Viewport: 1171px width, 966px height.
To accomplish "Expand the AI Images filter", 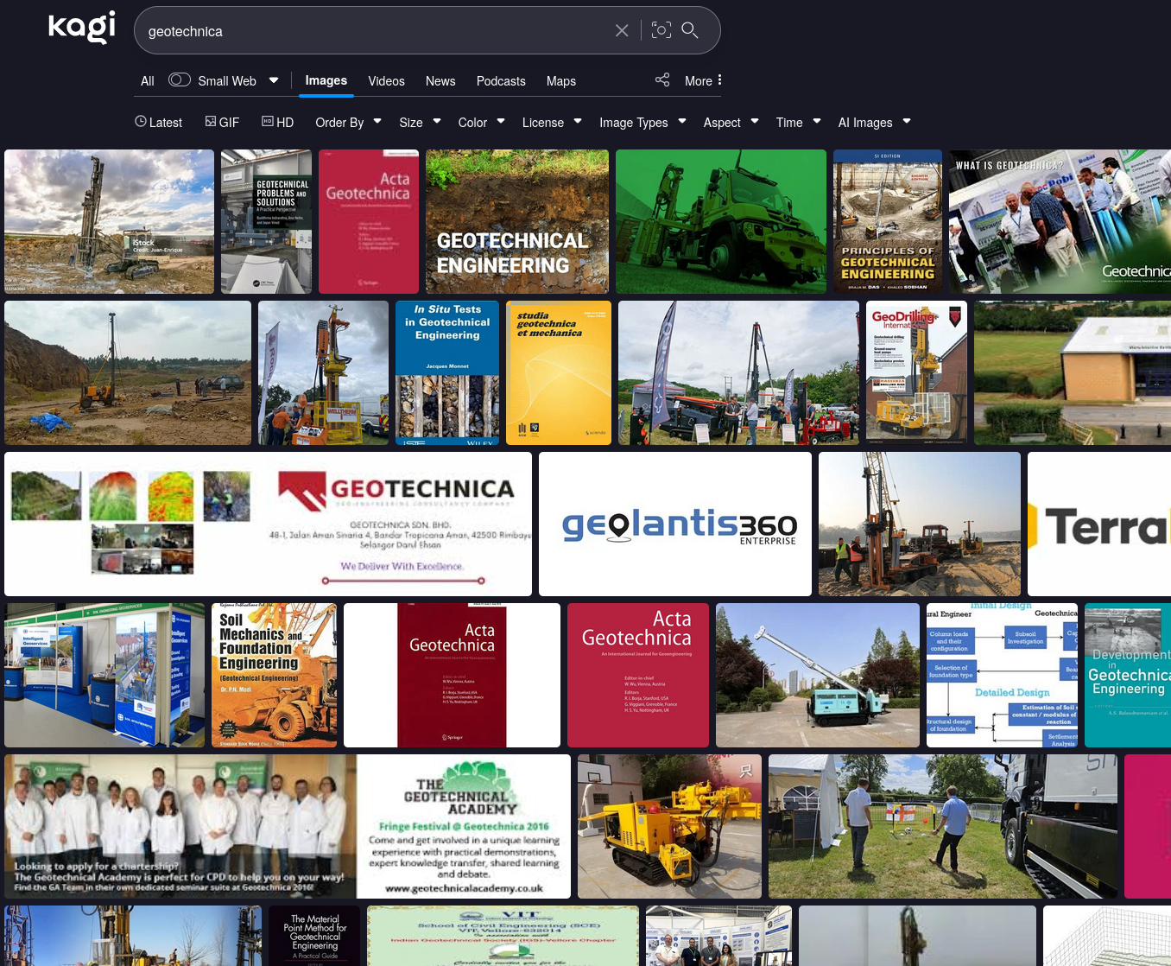I will click(x=873, y=122).
